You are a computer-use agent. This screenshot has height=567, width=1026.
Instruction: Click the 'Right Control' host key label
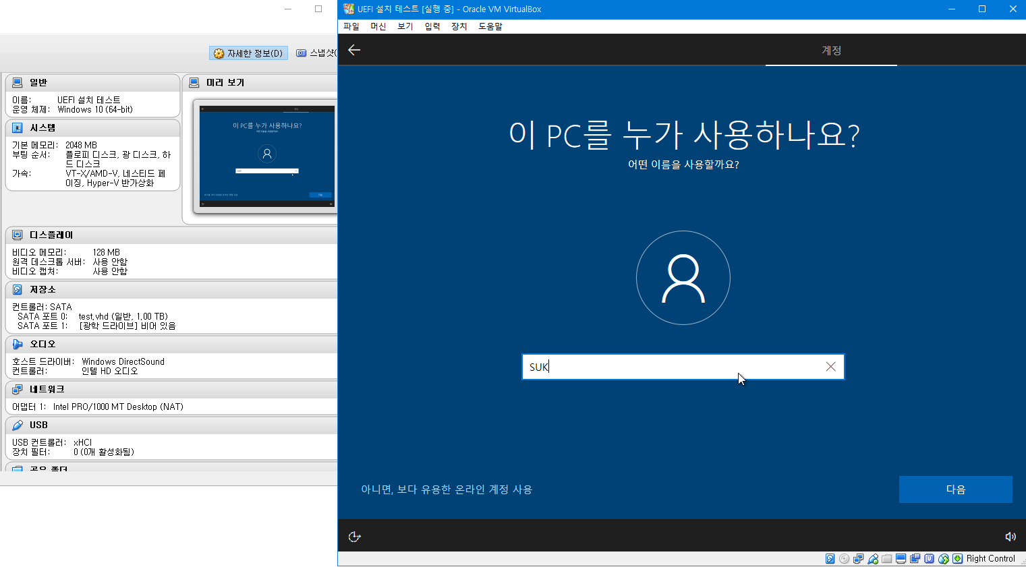(990, 558)
